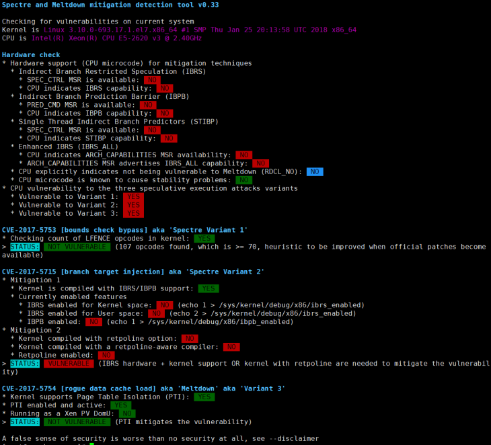Screen dimensions: 491x445
Task: Click NO badge beside CPU indicates STIBP capability
Action: pyautogui.click(x=168, y=138)
